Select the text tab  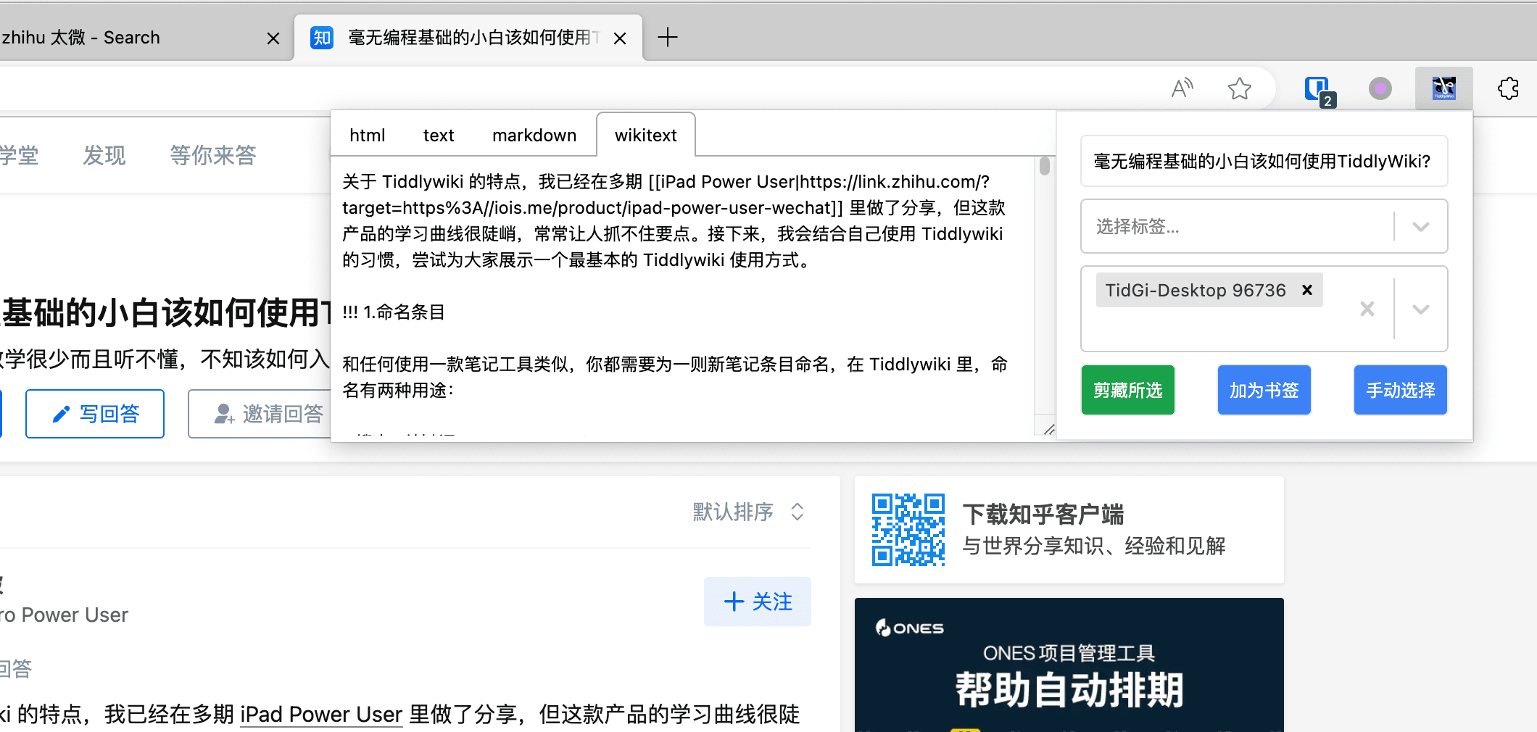(439, 136)
